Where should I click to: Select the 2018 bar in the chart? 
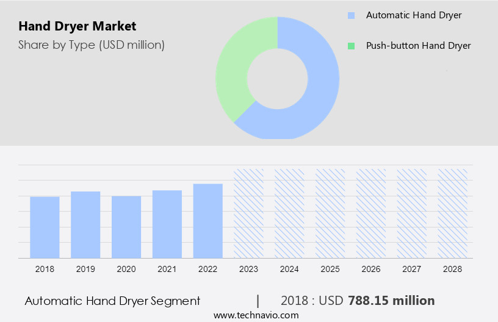point(45,227)
